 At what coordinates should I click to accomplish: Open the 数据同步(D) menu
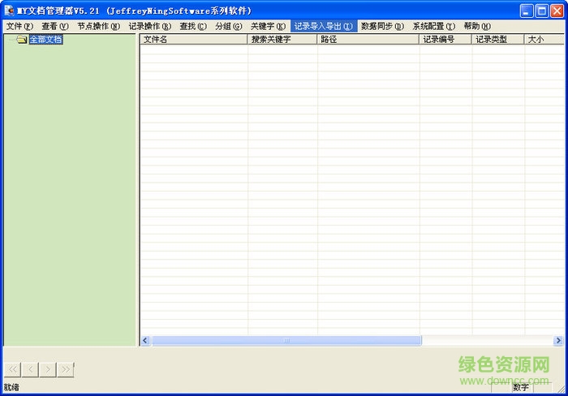click(x=382, y=26)
